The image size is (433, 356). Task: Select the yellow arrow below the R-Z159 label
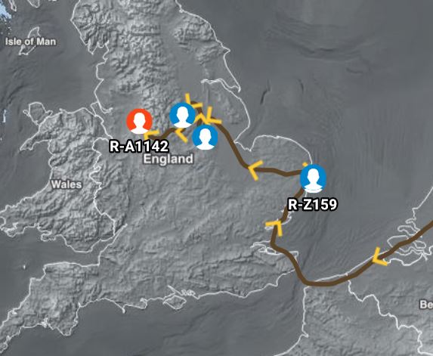pyautogui.click(x=275, y=228)
